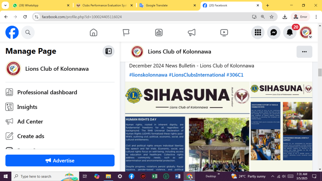322x181 pixels.
Task: Open the volume control in system tray
Action: 284,176
